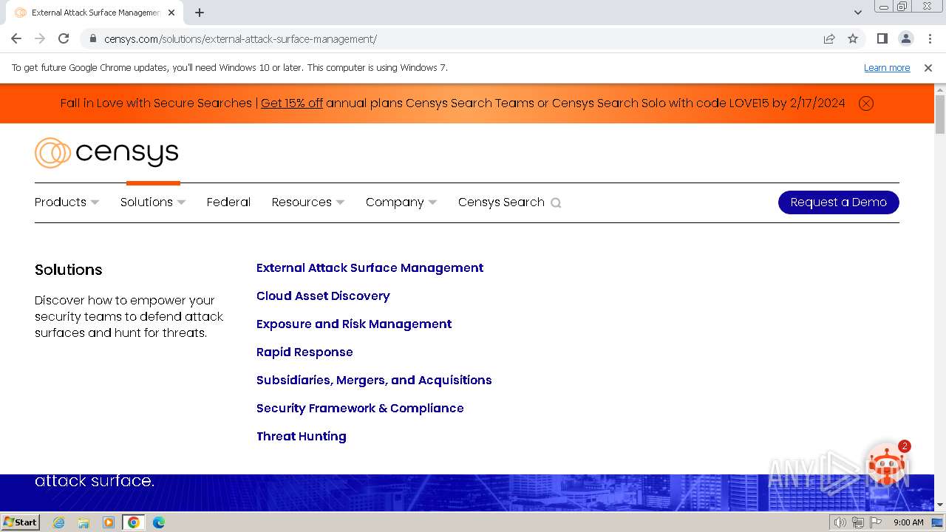Open Chrome's three-dot menu
The width and height of the screenshot is (946, 532).
click(930, 38)
